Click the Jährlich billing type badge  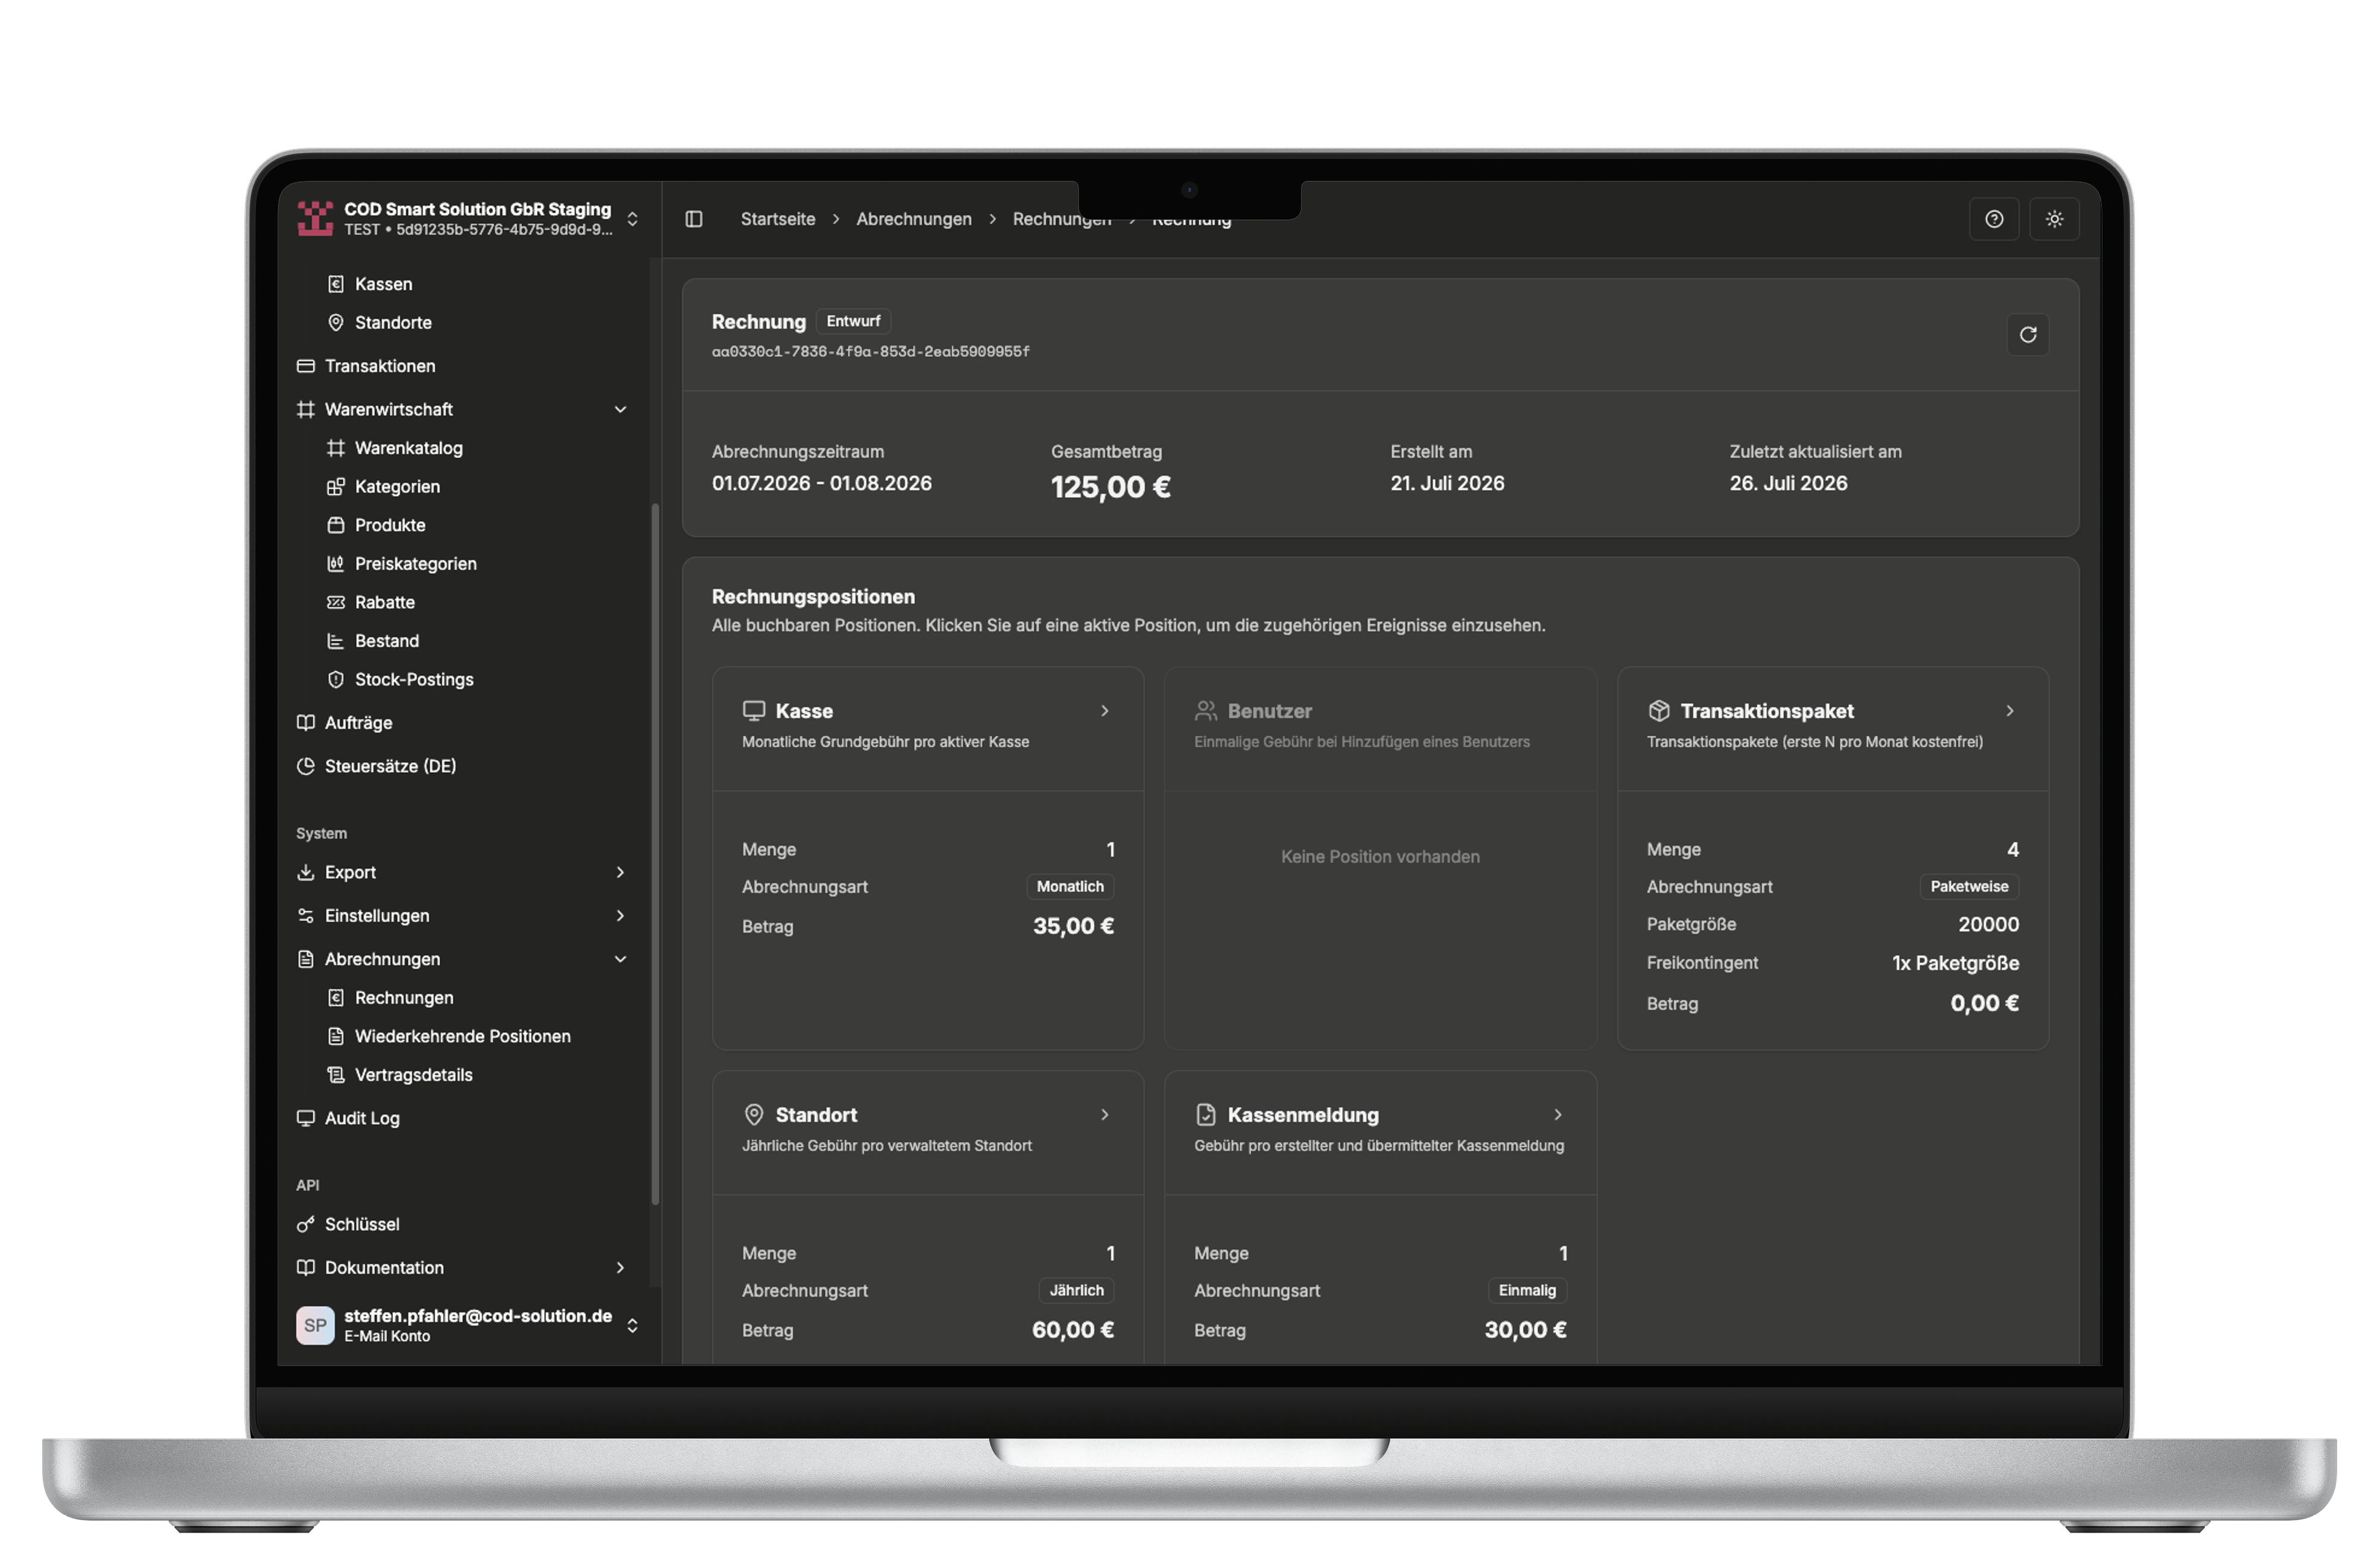[x=1076, y=1291]
